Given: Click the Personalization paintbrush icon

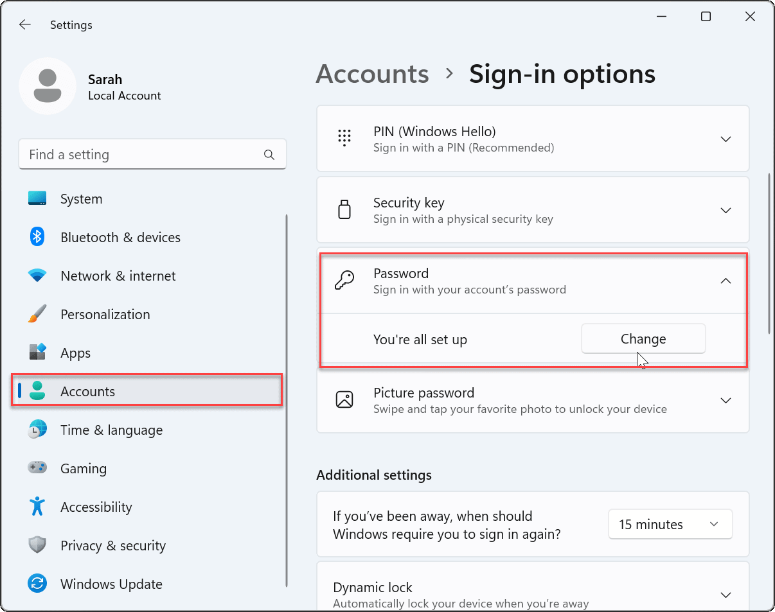Looking at the screenshot, I should pos(37,314).
